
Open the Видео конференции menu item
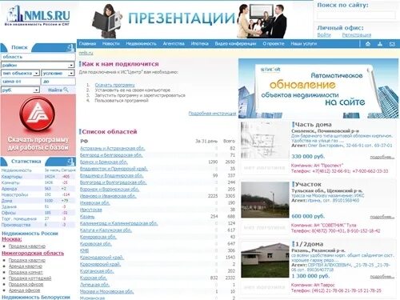[235, 43]
